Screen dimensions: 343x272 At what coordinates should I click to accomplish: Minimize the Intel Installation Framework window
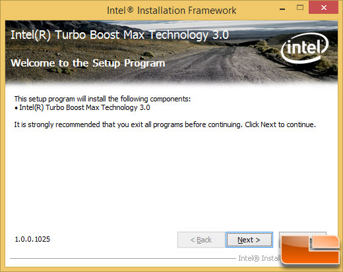(282, 9)
